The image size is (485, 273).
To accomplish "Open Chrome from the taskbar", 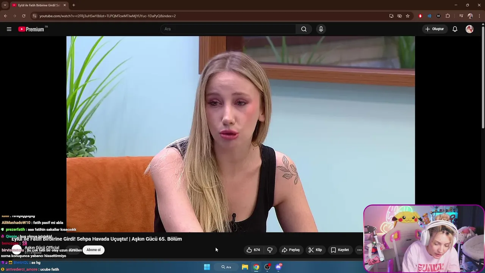I will [256, 267].
